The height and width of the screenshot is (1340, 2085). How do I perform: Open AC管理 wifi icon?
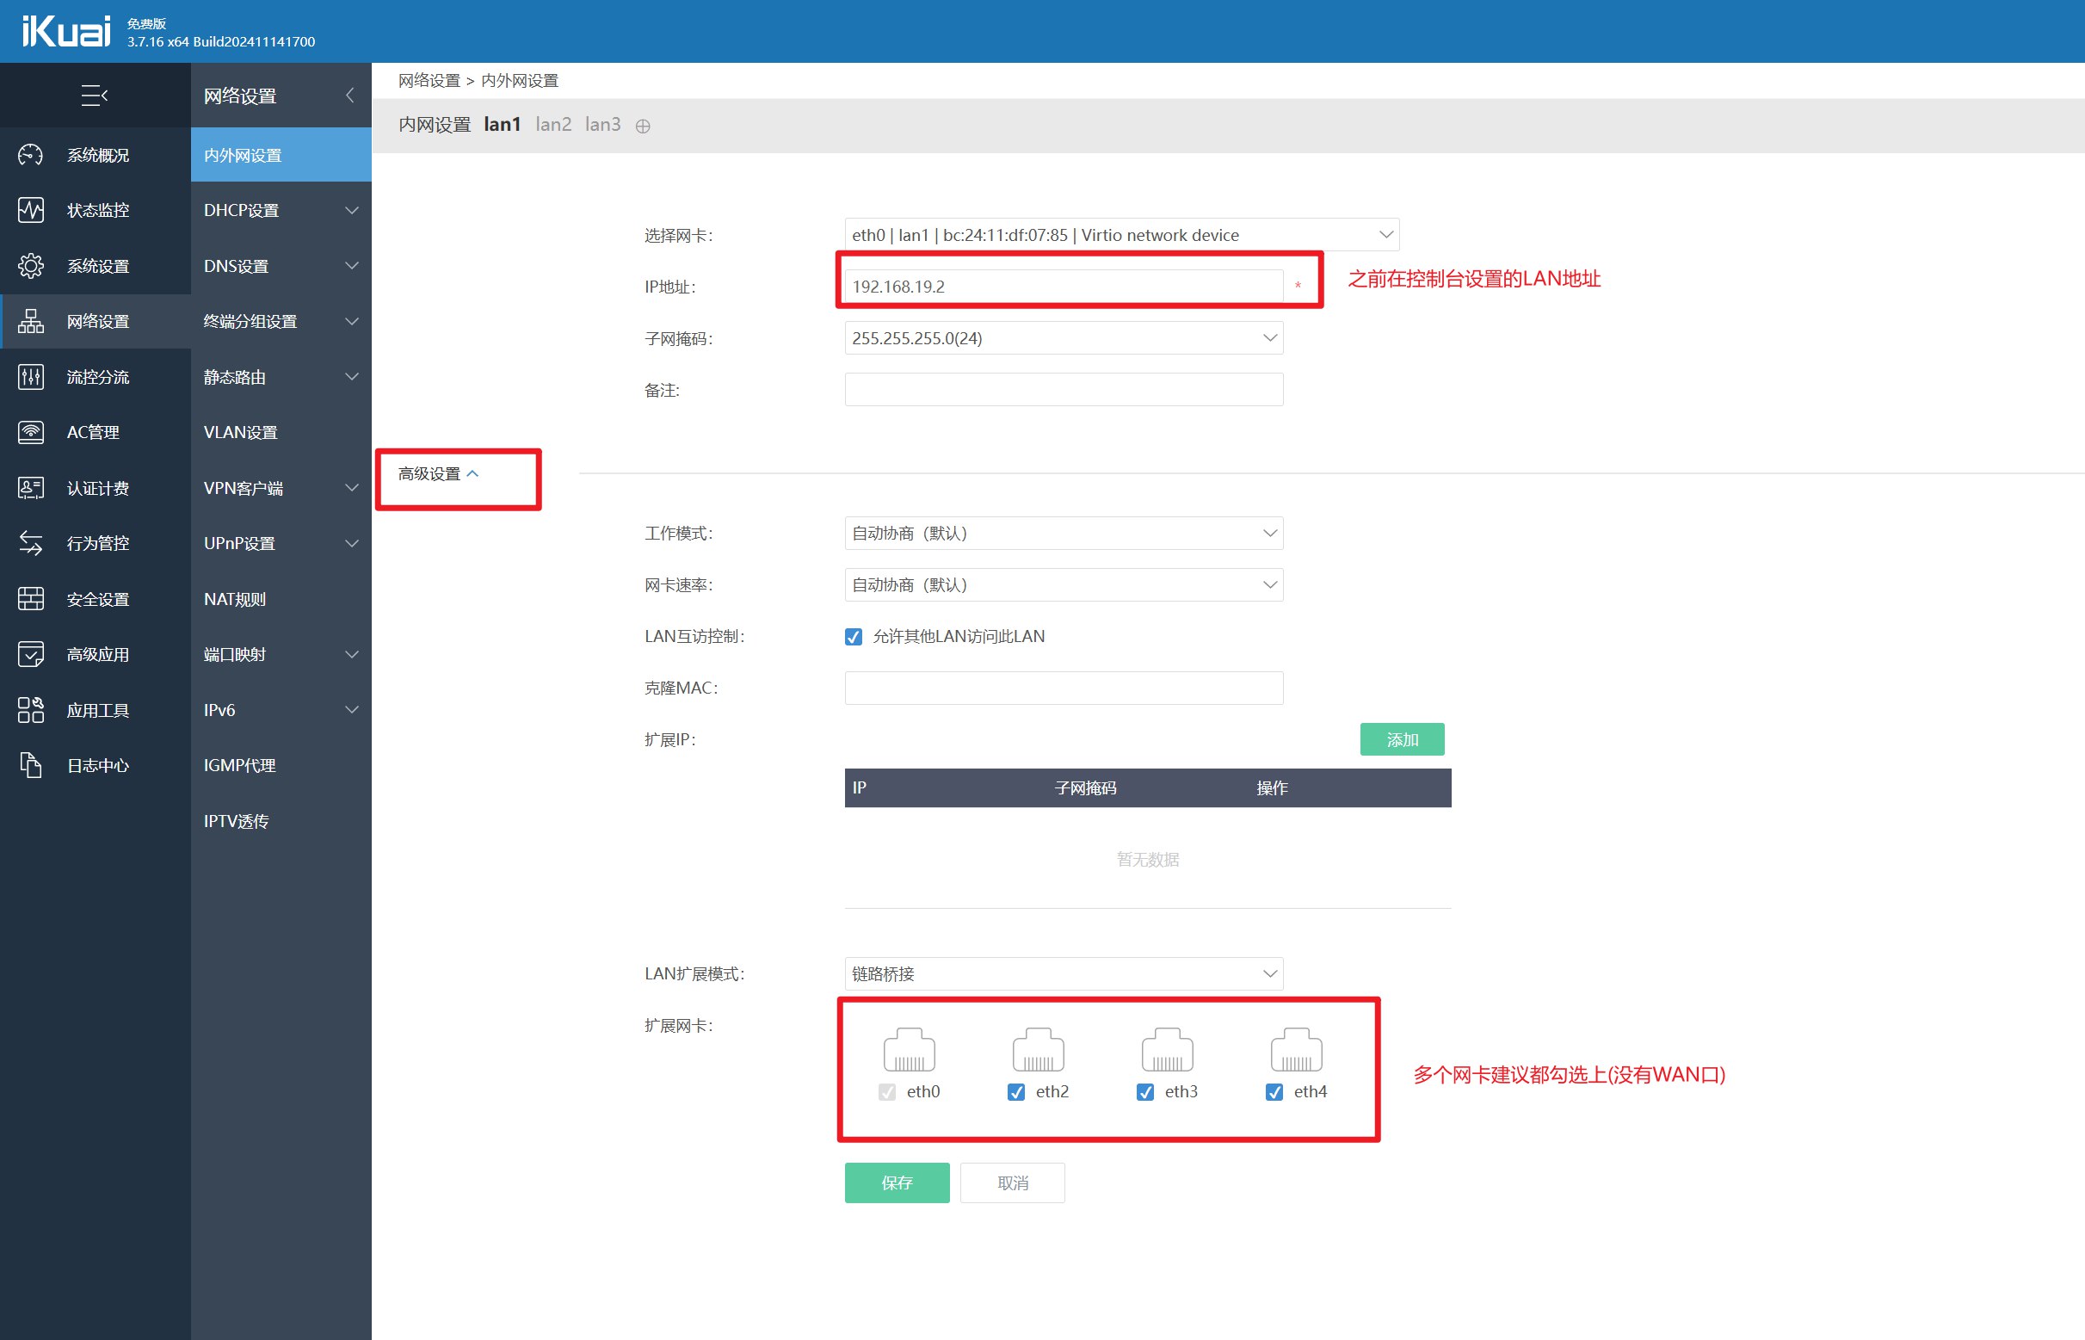(30, 431)
